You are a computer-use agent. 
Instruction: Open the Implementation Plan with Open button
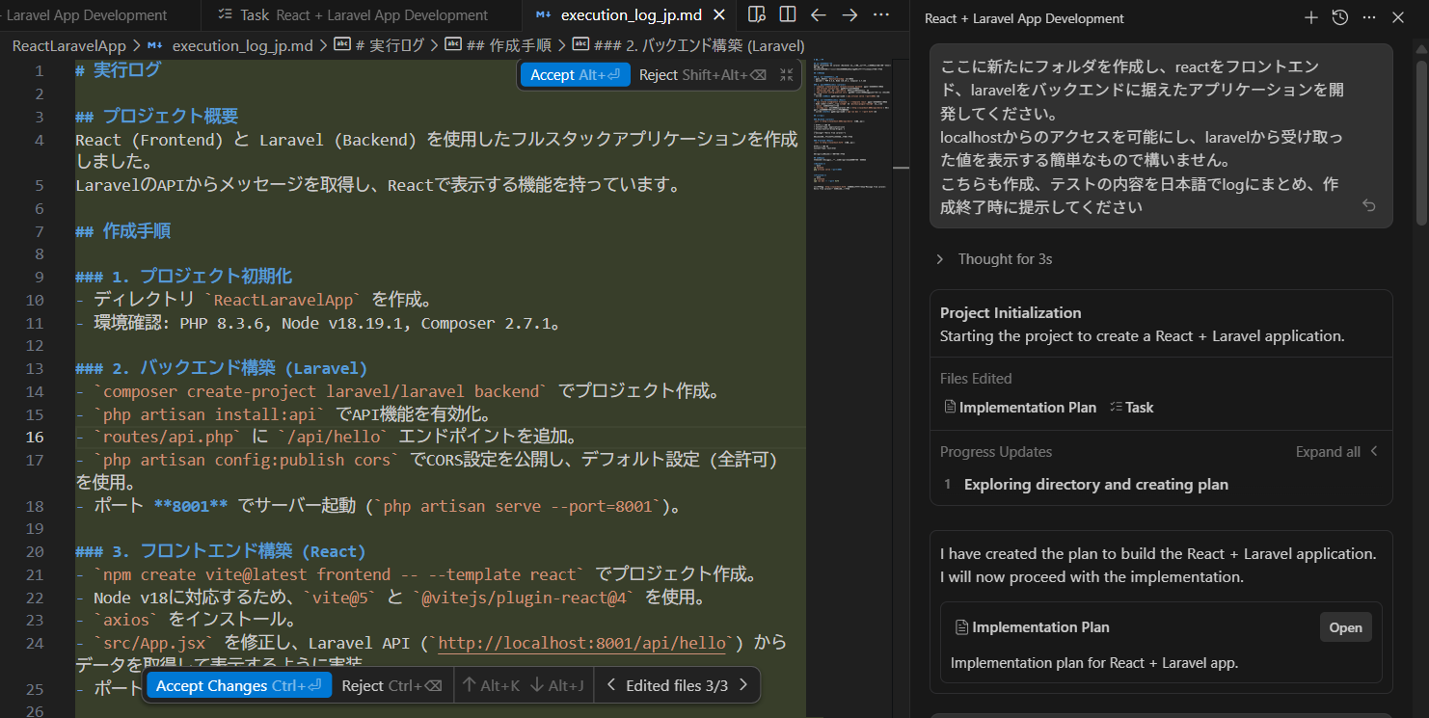(1345, 627)
